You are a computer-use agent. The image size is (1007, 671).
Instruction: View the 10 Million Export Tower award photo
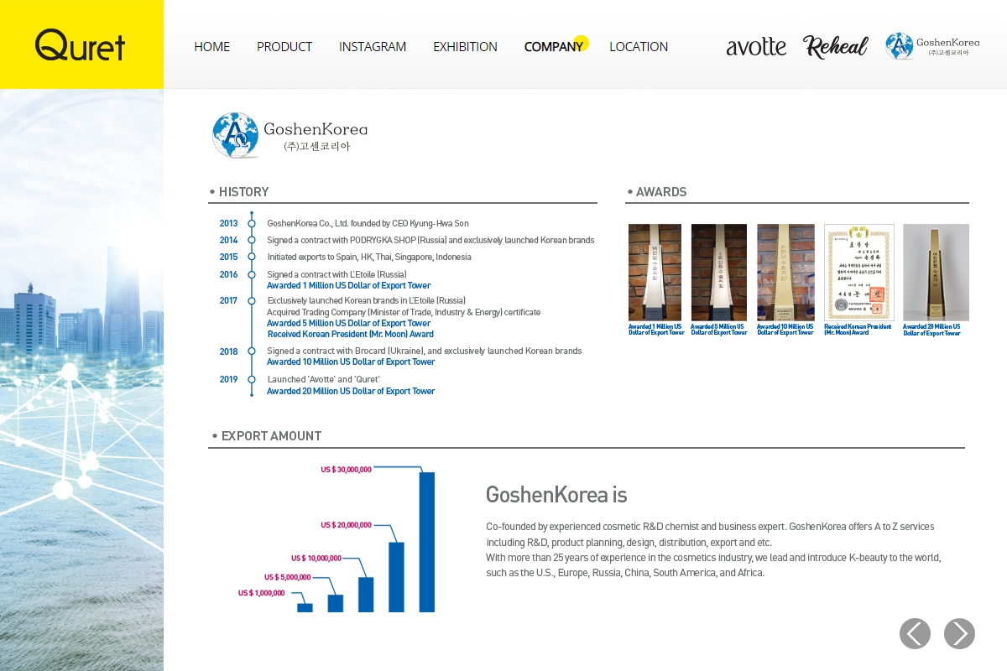click(785, 273)
